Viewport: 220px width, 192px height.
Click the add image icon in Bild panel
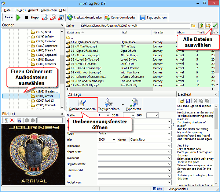point(6,120)
